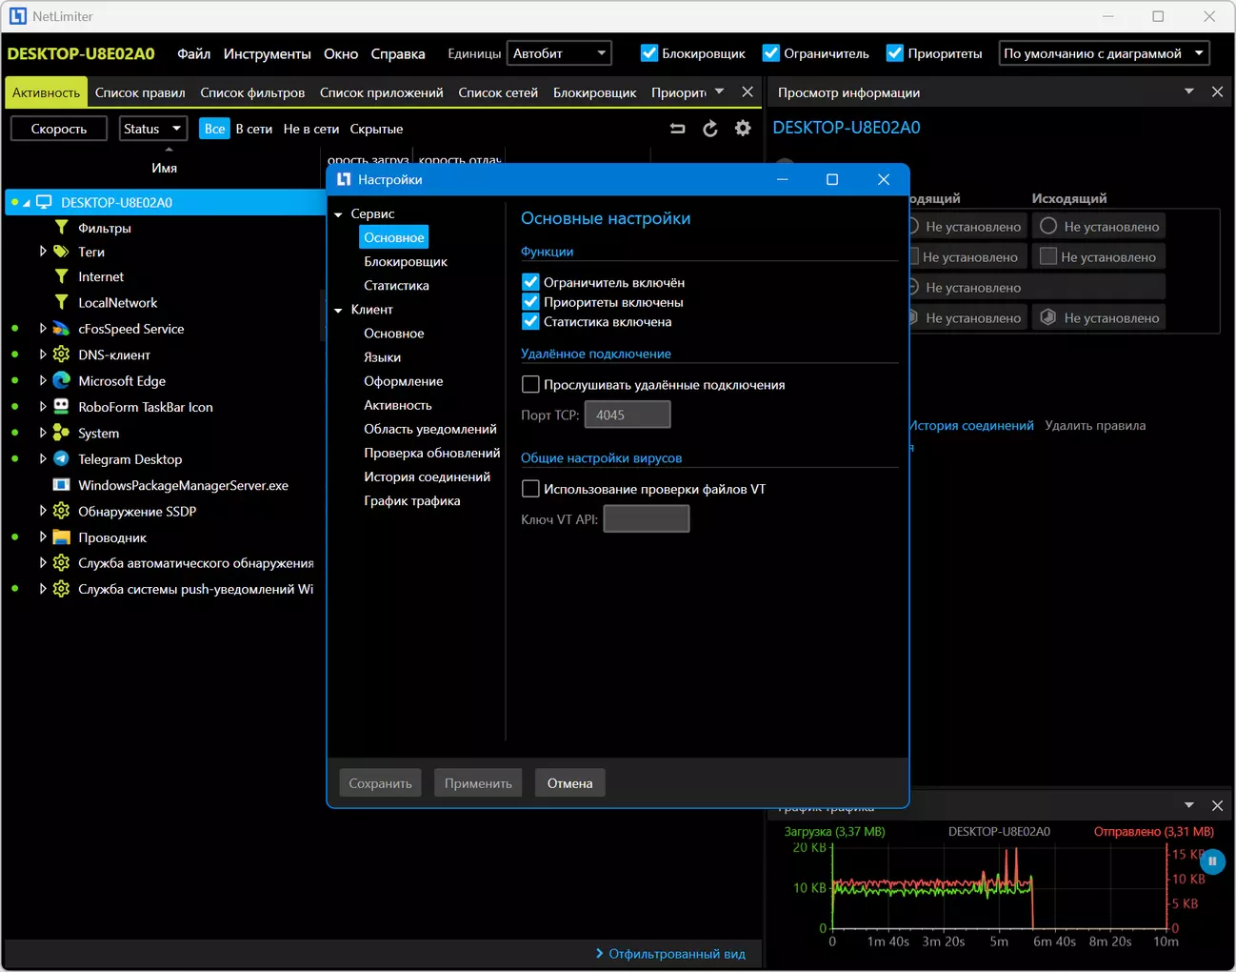
Task: Click the Сохранить button
Action: pyautogui.click(x=380, y=783)
